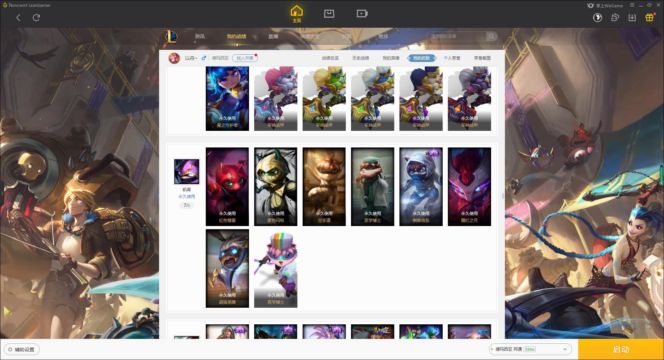The width and height of the screenshot is (664, 360).
Task: Open the 我的战绩 navigation tab
Action: pyautogui.click(x=237, y=36)
